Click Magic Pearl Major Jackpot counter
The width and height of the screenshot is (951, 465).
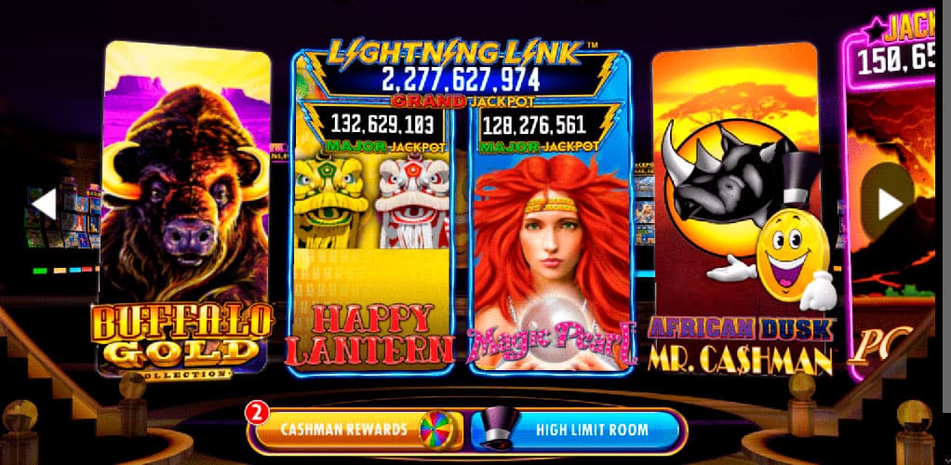click(x=534, y=125)
